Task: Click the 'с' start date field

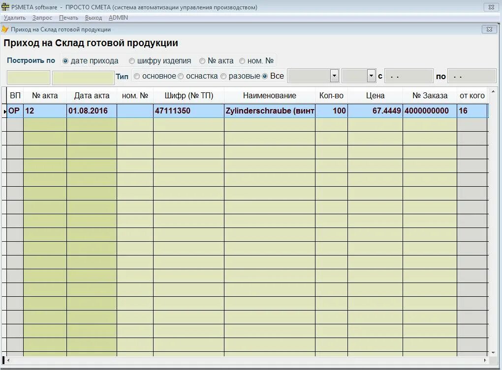Action: [408, 76]
